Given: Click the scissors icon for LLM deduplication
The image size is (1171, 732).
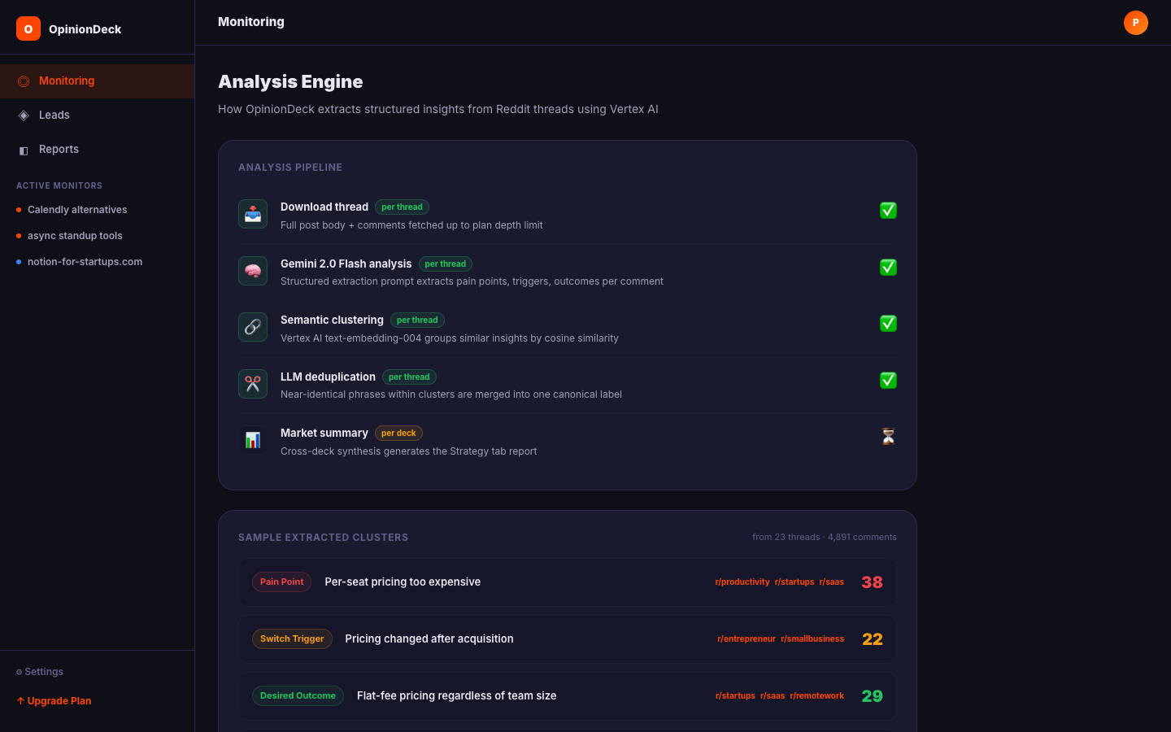Looking at the screenshot, I should (252, 383).
